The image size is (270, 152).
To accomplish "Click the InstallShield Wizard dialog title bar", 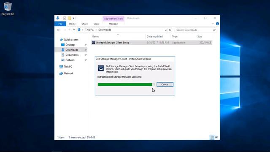I will click(x=135, y=59).
